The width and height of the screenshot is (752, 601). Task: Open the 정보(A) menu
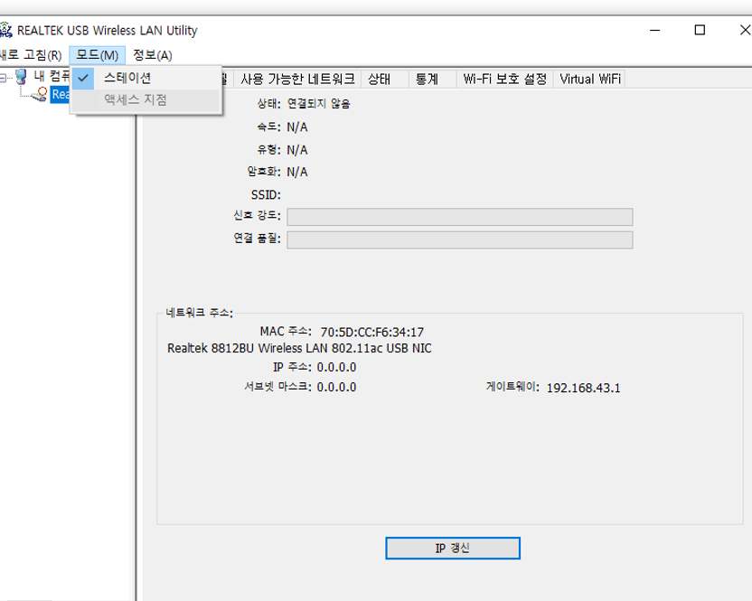click(x=153, y=55)
